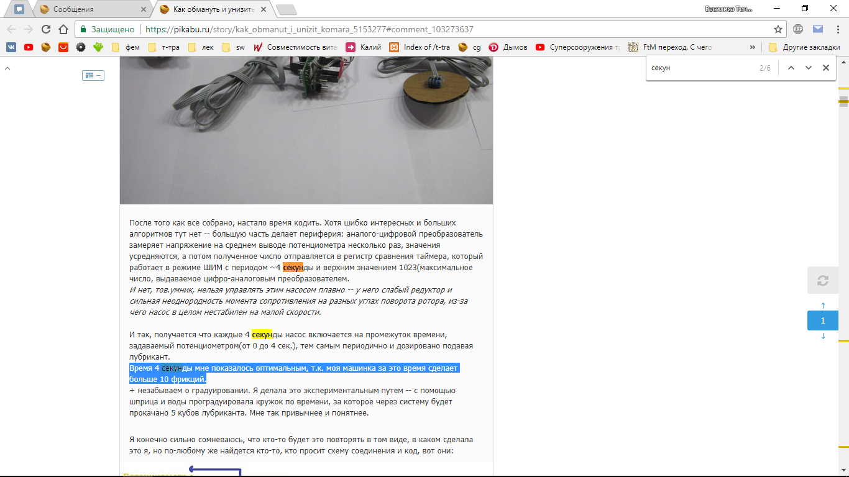Open the Index of /t-tra bookmark

420,47
